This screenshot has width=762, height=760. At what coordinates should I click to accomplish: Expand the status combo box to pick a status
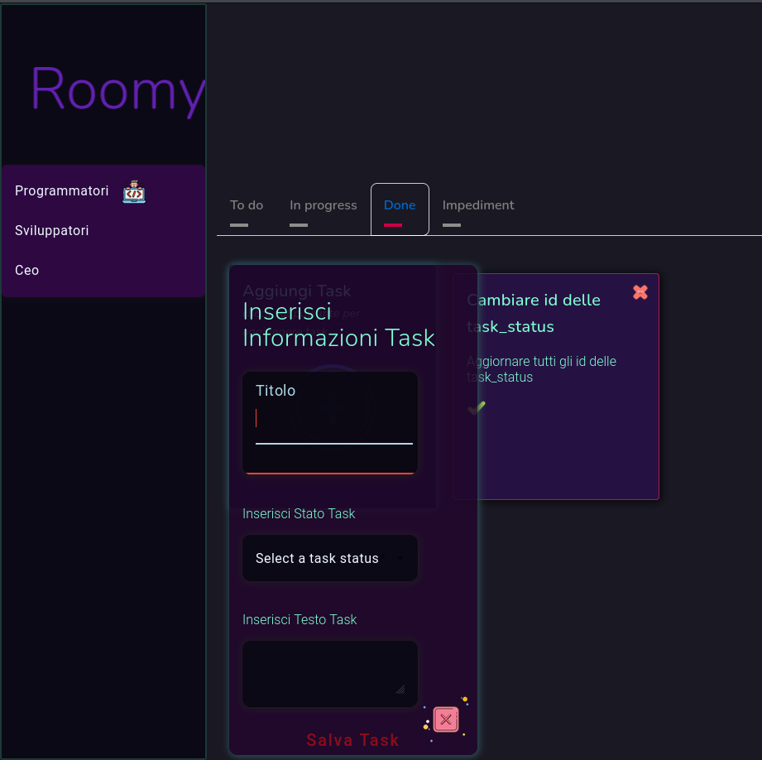click(329, 558)
